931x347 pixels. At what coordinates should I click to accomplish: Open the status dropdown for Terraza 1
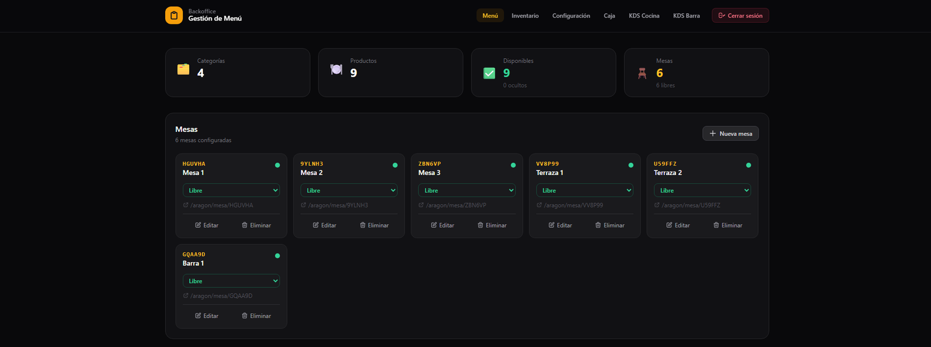[585, 191]
